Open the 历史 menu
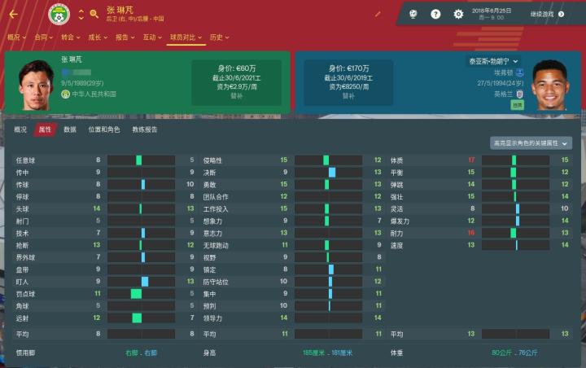The width and height of the screenshot is (586, 368). pyautogui.click(x=219, y=37)
